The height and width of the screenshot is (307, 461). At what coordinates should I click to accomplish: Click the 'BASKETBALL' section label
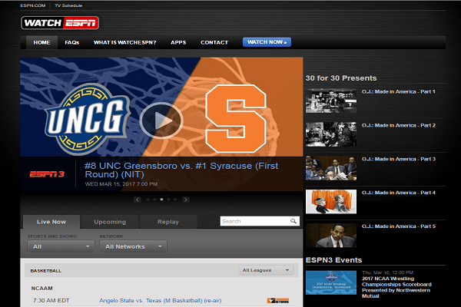click(x=46, y=271)
